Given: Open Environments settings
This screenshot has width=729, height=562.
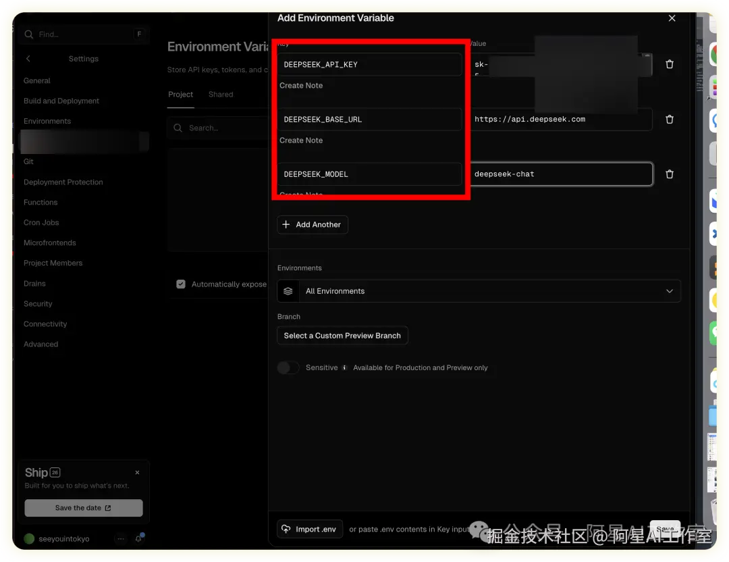Looking at the screenshot, I should 47,121.
